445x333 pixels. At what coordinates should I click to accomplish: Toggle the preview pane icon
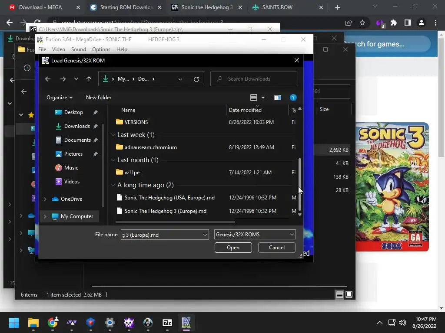pyautogui.click(x=278, y=98)
